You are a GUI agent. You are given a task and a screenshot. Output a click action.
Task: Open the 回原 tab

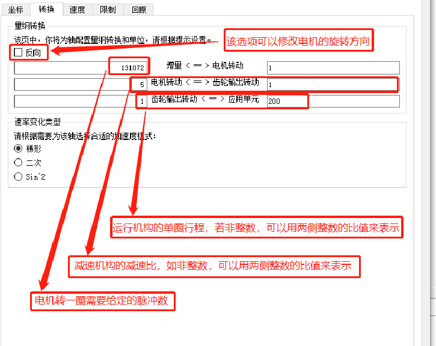coord(138,9)
